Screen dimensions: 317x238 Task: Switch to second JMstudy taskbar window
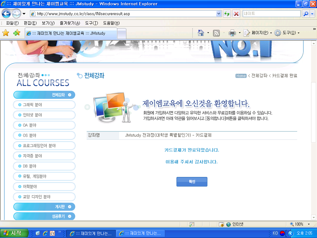tap(140, 234)
